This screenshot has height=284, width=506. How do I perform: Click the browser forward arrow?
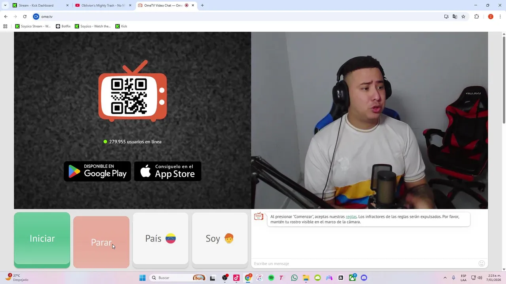click(x=15, y=17)
